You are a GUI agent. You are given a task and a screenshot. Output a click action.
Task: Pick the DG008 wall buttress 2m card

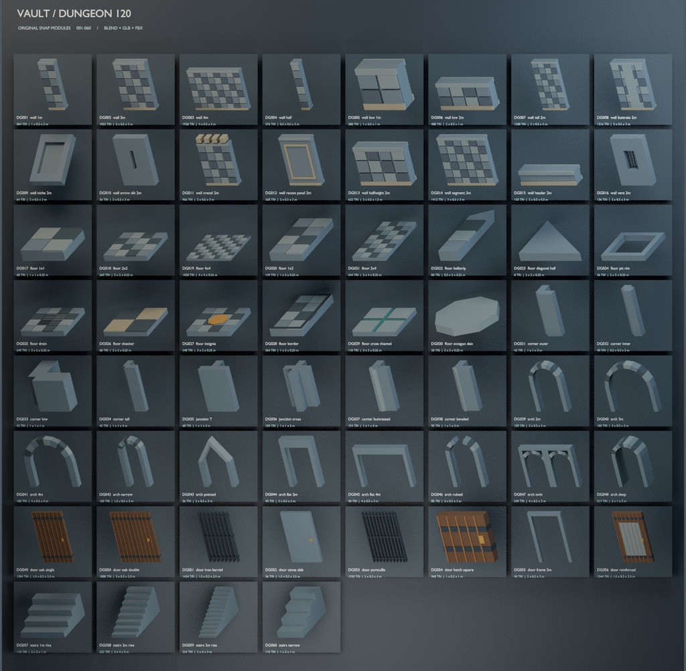633,90
